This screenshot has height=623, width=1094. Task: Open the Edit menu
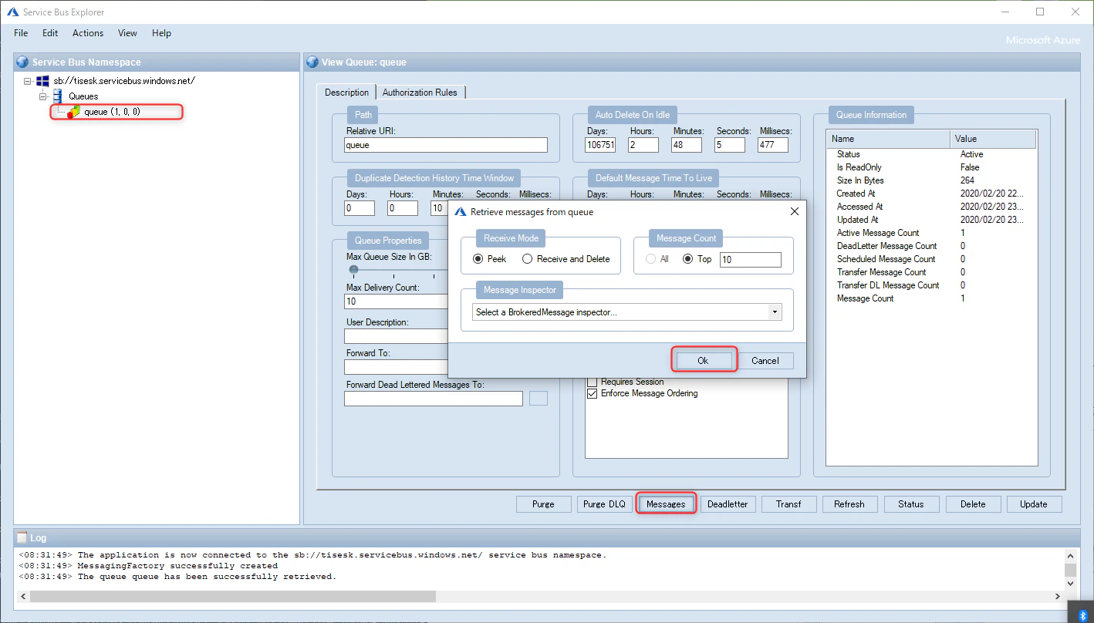(50, 33)
